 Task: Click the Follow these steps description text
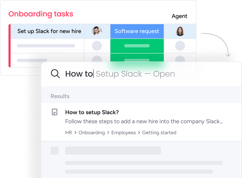(144, 121)
